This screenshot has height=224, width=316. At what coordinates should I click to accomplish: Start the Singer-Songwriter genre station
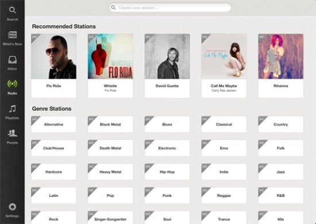[x=110, y=218]
